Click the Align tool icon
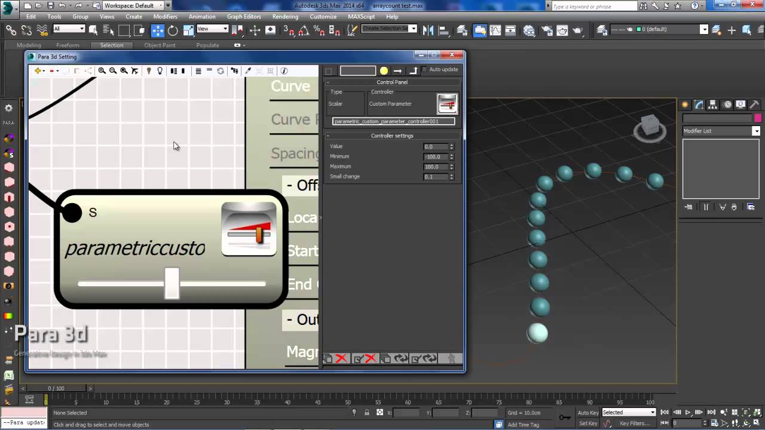Image resolution: width=765 pixels, height=430 pixels. coord(444,30)
